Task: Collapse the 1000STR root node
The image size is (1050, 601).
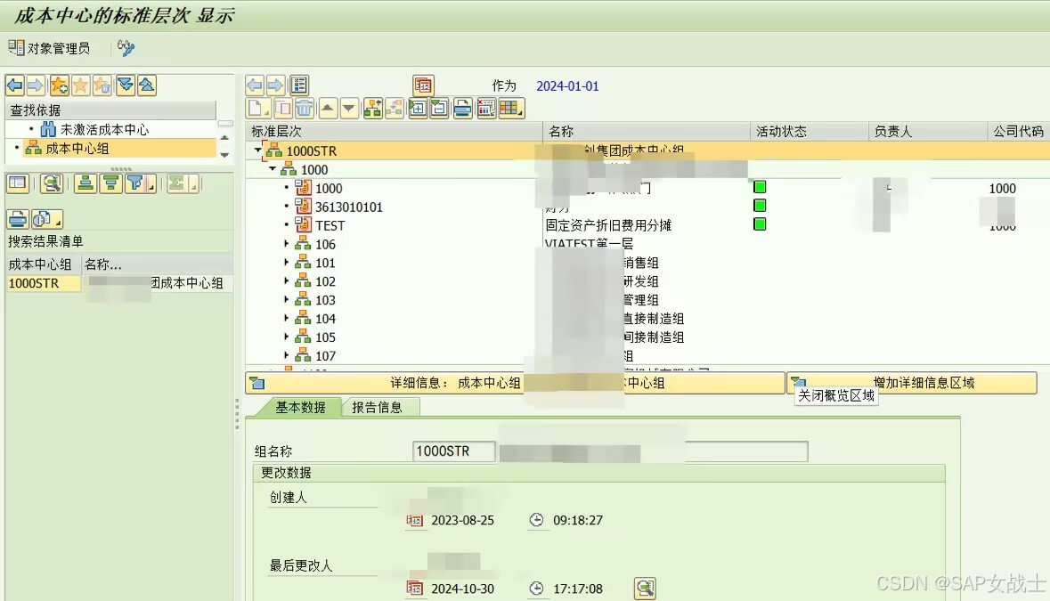Action: pos(257,150)
